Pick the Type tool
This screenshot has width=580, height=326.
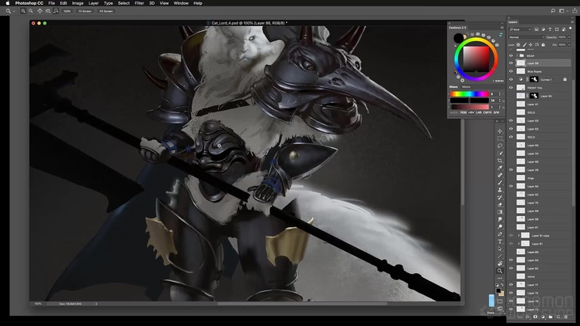[500, 237]
